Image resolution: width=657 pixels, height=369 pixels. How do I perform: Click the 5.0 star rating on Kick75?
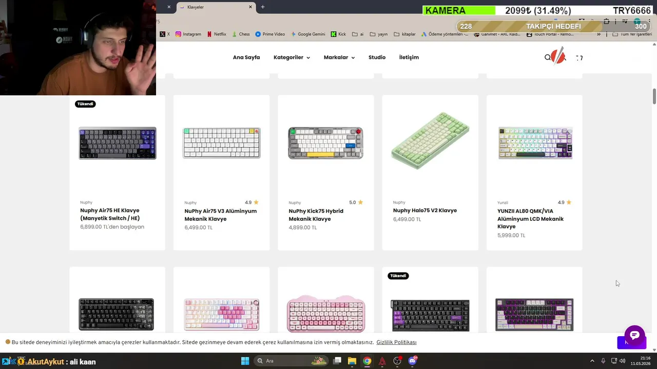tap(356, 202)
